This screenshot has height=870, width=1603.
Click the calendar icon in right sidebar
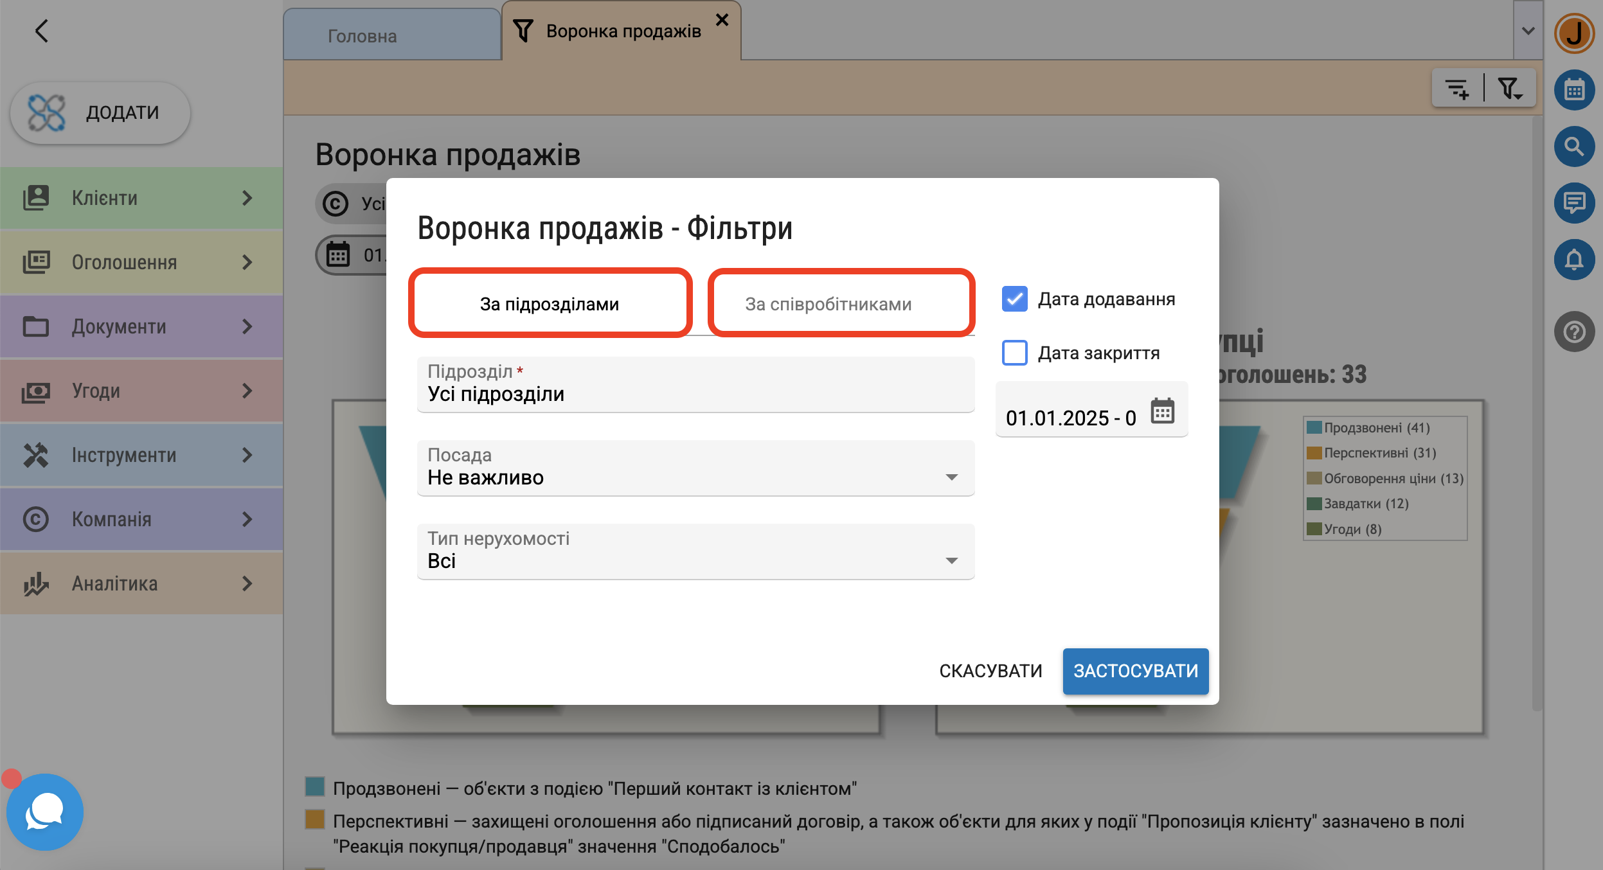(1573, 91)
